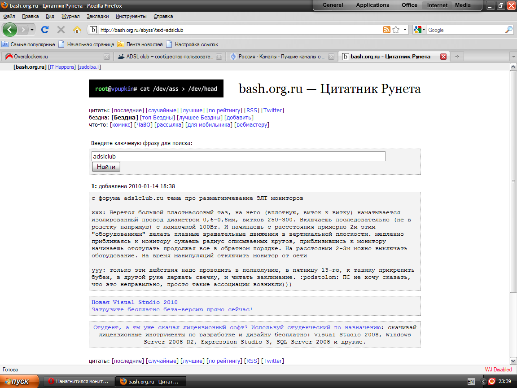This screenshot has height=388, width=517.
Task: Click the vertical scrollbar thumb
Action: (513, 181)
